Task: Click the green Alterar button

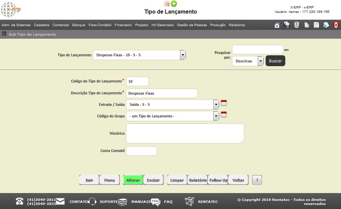Action: (x=133, y=180)
